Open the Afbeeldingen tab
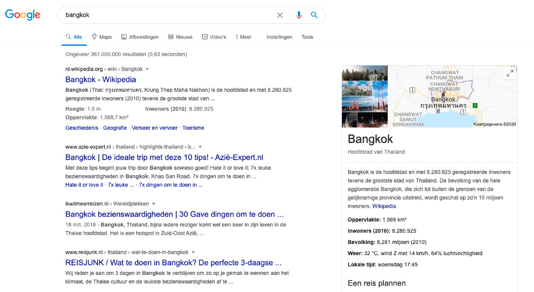Viewport: 534px width, 292px height. 140,37
